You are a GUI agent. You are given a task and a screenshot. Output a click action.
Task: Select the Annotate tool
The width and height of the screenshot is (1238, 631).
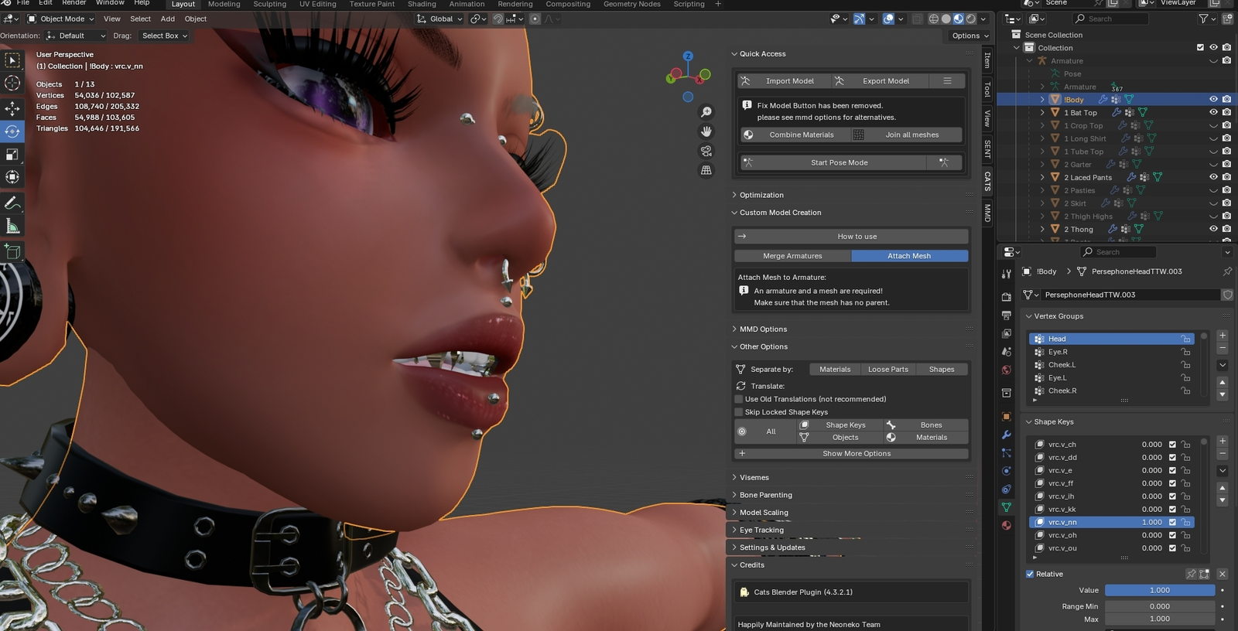[12, 203]
